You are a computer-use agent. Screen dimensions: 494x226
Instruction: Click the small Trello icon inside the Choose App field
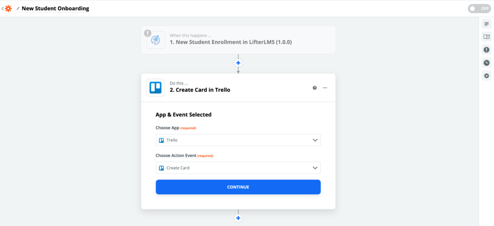coord(161,140)
